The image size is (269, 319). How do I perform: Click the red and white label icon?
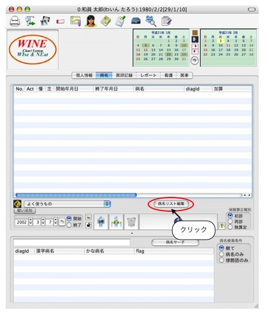coord(60,21)
